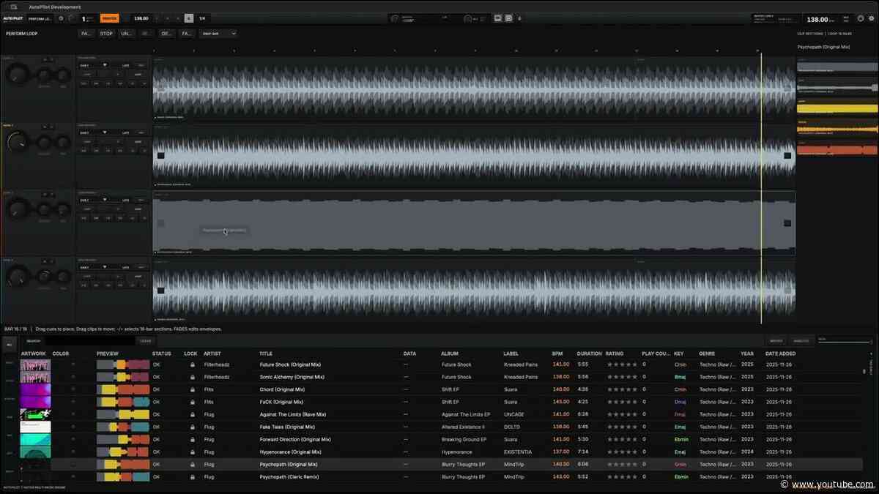This screenshot has height=494, width=879.
Task: Toggle the orange Master button
Action: tap(109, 18)
